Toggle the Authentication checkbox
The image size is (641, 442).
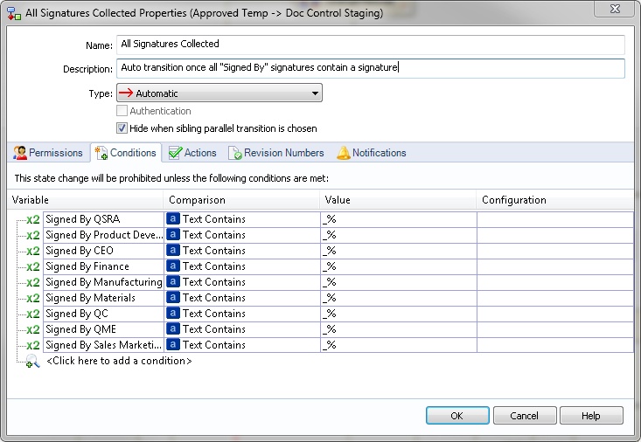click(122, 111)
